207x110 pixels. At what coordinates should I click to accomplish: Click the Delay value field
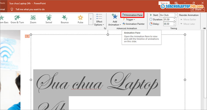click(166, 24)
